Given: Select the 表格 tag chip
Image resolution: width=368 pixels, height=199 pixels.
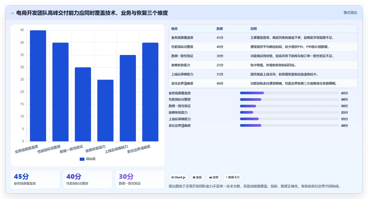Looking at the screenshot, I should (x=197, y=177).
